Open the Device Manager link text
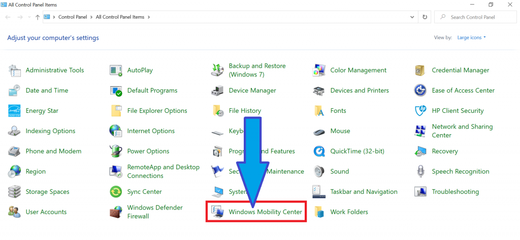This screenshot has height=240, width=520. pos(252,90)
